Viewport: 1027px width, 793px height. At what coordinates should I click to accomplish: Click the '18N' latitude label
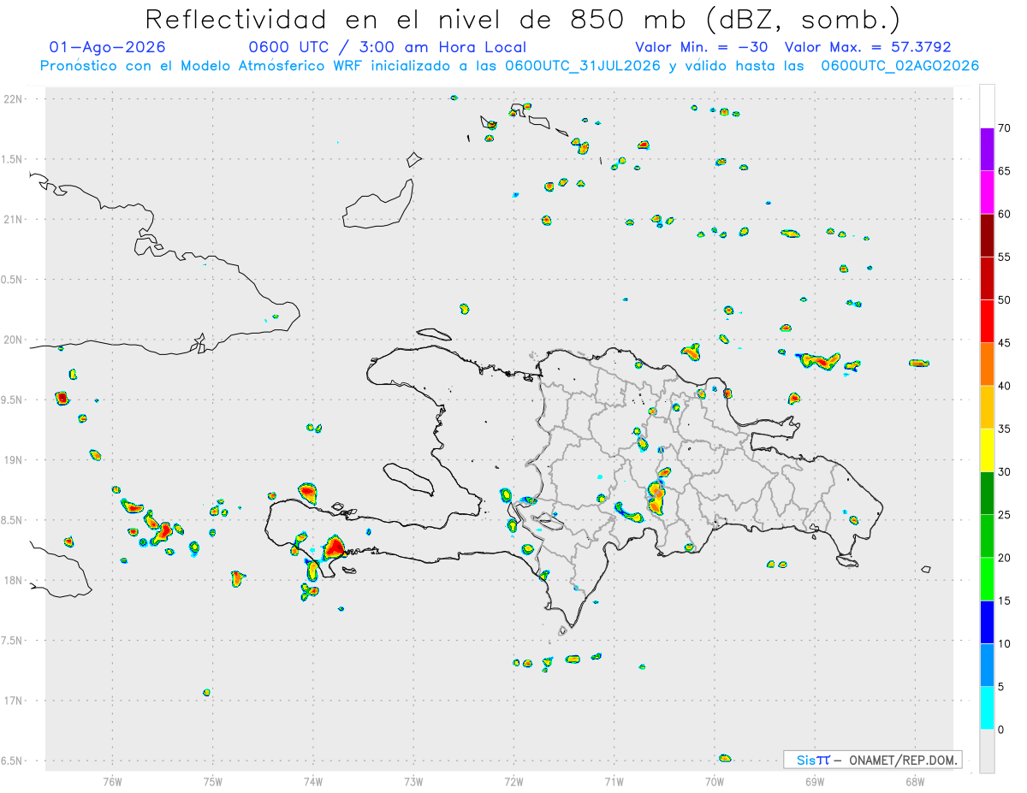[x=13, y=580]
